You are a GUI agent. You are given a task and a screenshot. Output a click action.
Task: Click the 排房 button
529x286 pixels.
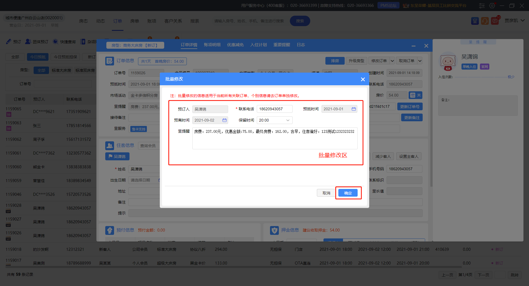tap(335, 61)
